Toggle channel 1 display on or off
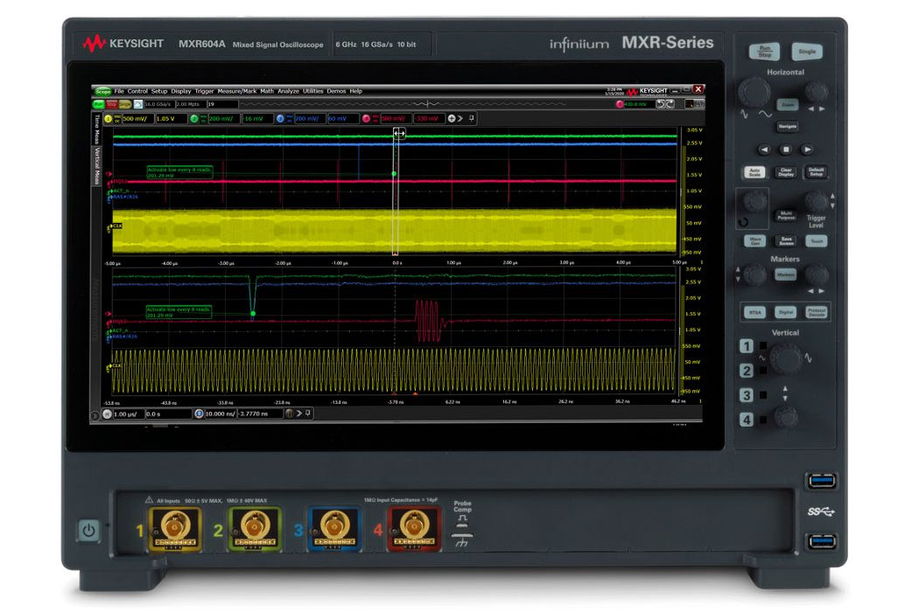Screen dimensions: 919x612 tap(107, 119)
